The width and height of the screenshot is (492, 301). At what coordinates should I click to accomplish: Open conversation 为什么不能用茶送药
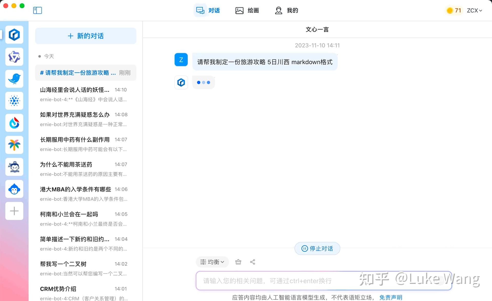86,169
